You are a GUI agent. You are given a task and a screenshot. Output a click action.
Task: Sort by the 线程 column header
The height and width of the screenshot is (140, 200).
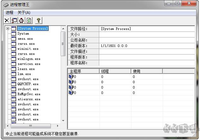coord(115,71)
